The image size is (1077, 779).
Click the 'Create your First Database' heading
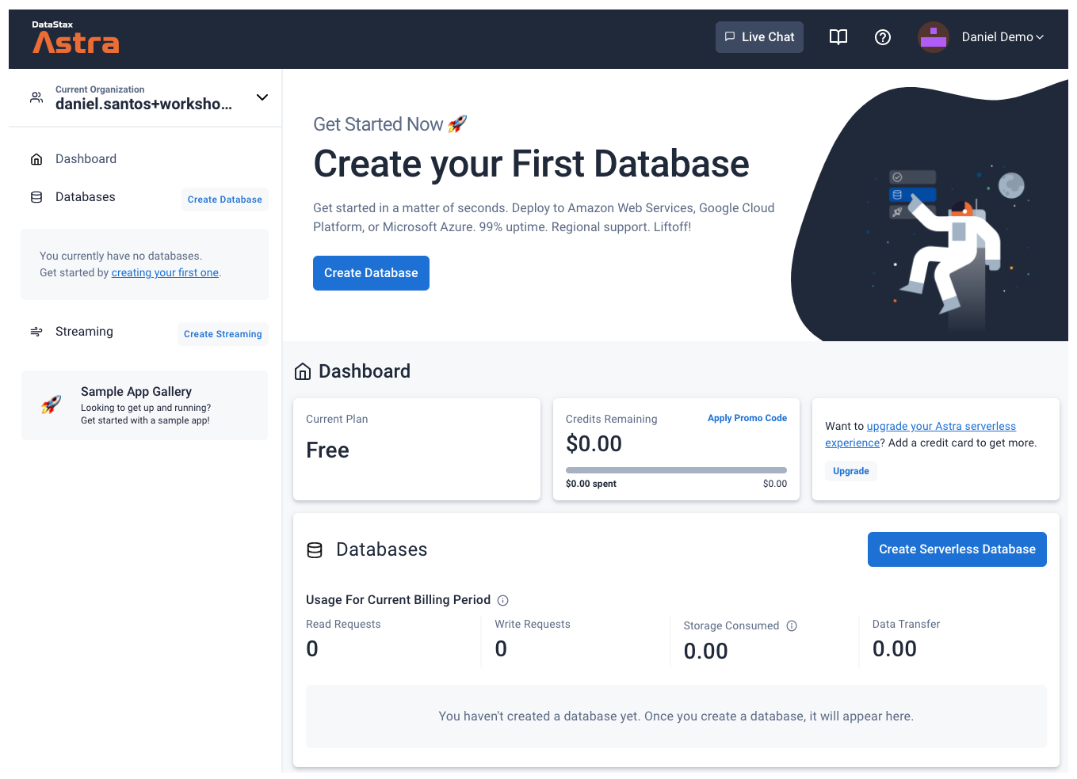tap(531, 164)
